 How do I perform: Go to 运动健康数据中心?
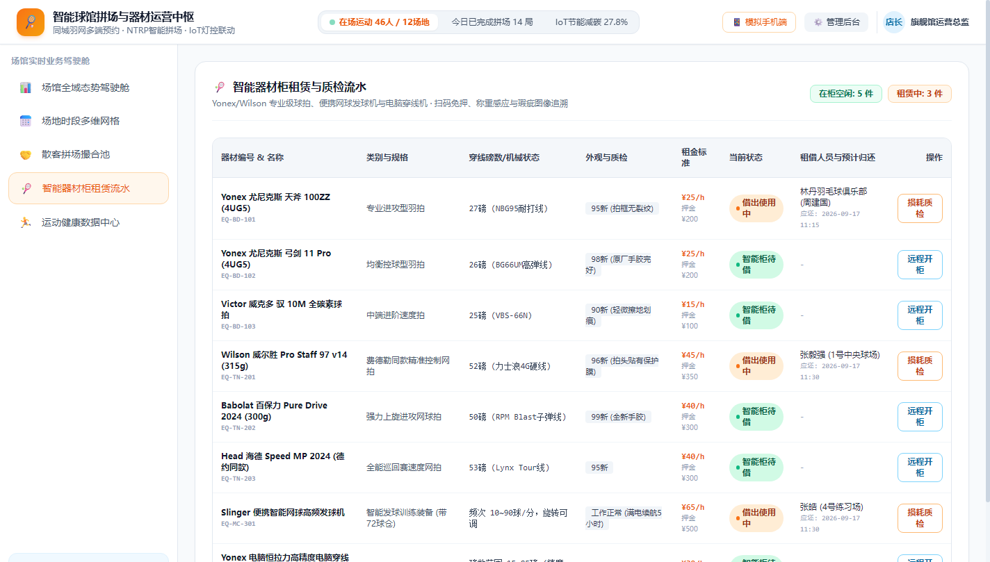(88, 222)
